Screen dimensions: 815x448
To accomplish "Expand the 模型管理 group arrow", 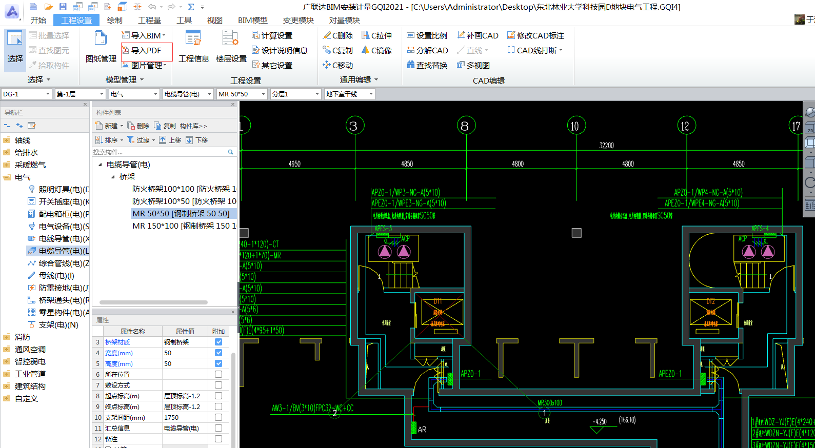I will [x=142, y=79].
